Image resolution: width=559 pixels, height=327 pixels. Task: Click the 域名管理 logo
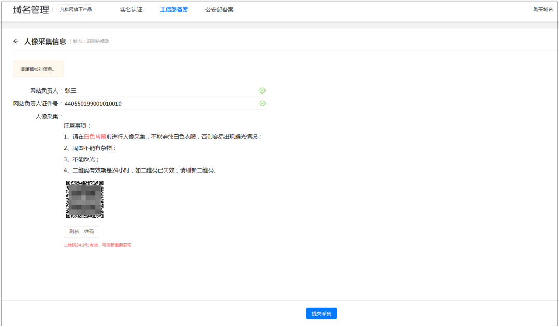31,9
